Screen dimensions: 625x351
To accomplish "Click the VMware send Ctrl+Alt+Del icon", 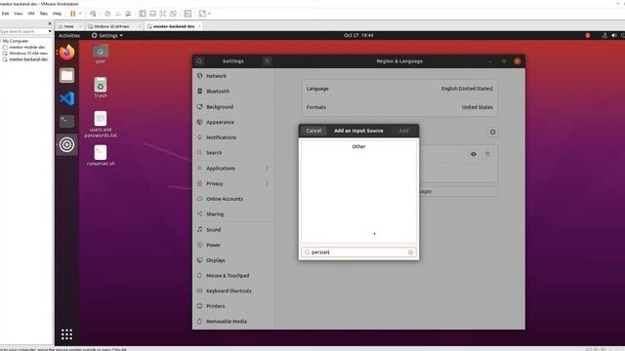I will click(x=93, y=14).
